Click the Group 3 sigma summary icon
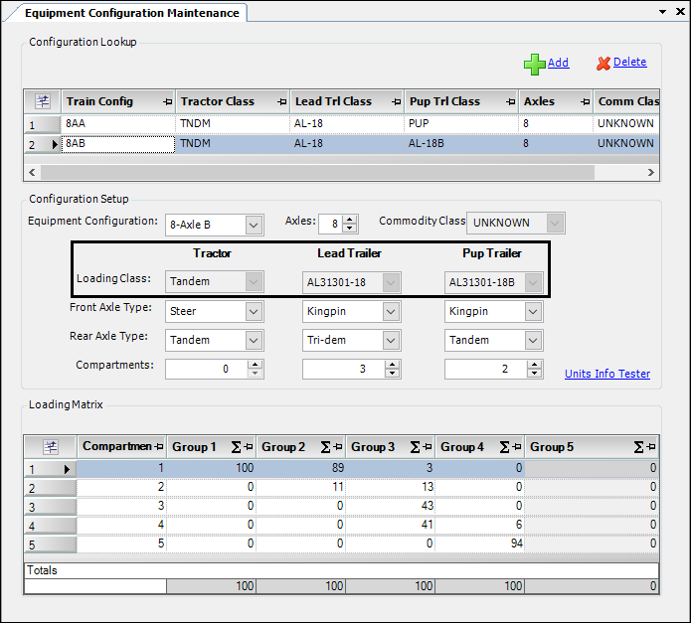The width and height of the screenshot is (691, 623). coord(414,447)
